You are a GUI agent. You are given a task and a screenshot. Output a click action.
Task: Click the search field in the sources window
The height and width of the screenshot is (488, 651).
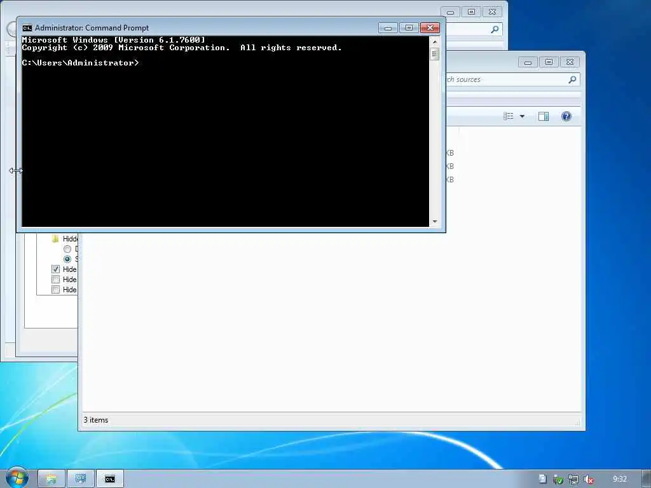(x=513, y=79)
